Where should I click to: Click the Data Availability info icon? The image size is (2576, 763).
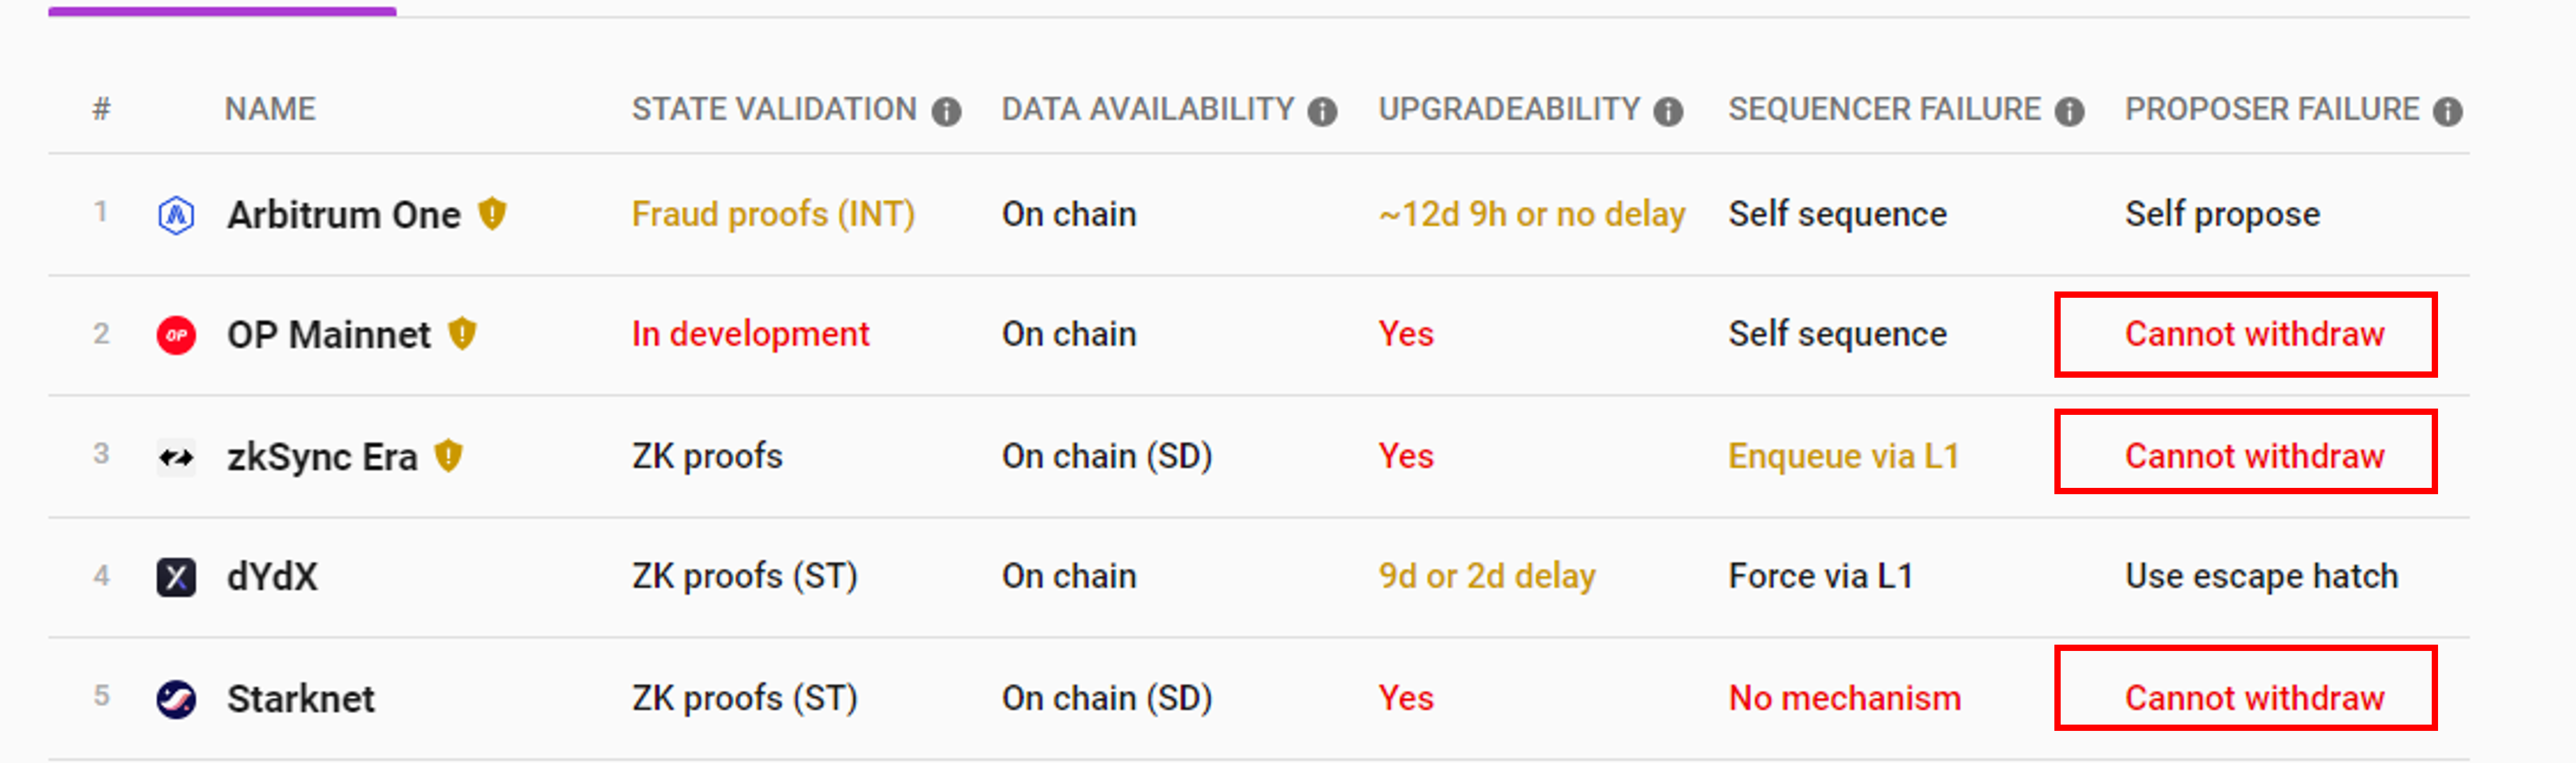[x=1322, y=111]
